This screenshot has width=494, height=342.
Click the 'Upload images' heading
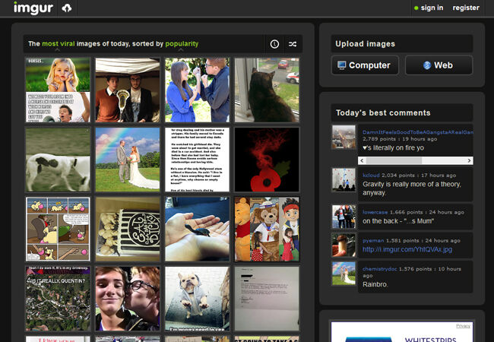365,44
